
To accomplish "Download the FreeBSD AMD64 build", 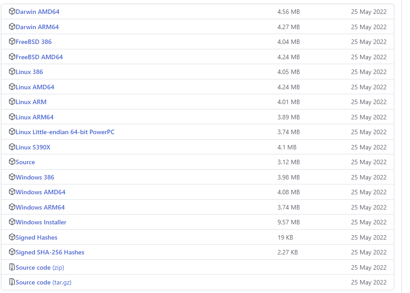I will point(39,57).
